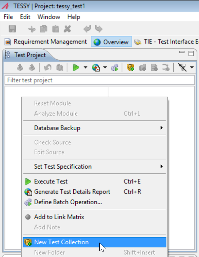Click the up arrow export icon in Test Project toolbar

[x=32, y=68]
